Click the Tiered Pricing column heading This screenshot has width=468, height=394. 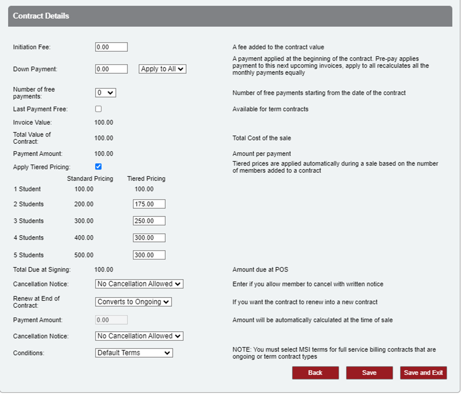point(146,179)
